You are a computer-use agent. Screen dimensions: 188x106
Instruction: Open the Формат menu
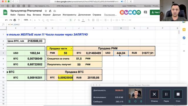click(x=47, y=15)
